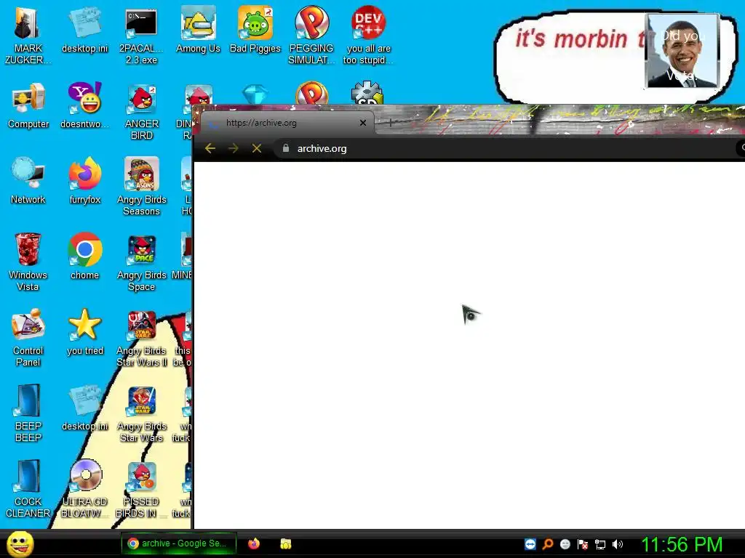Select the 'you tried' star icon
745x558 pixels.
pyautogui.click(x=85, y=332)
